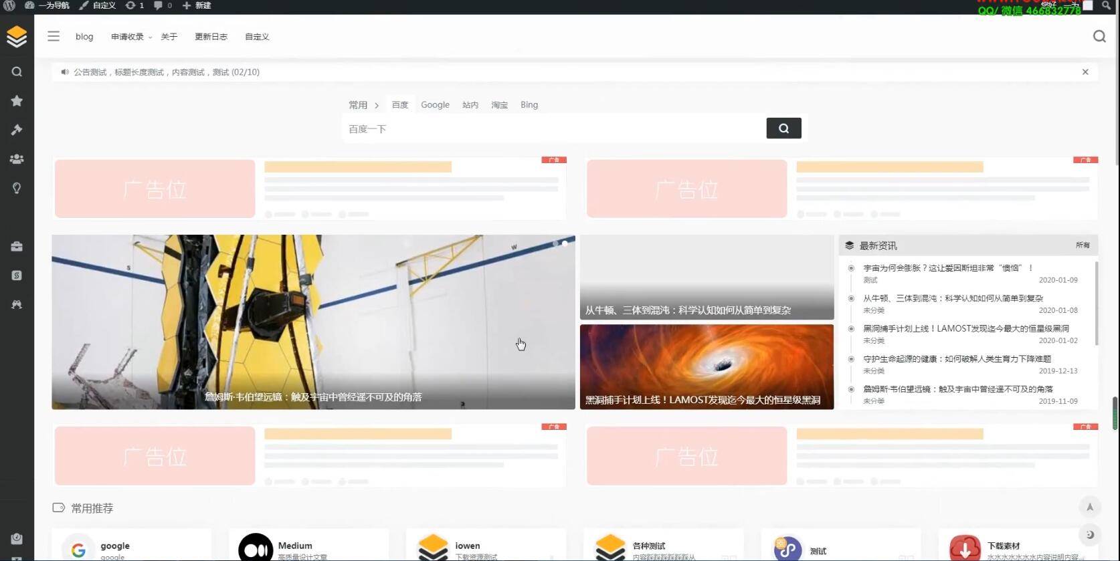Toggle the sidebar with the hamburger menu
The width and height of the screenshot is (1120, 561).
54,37
